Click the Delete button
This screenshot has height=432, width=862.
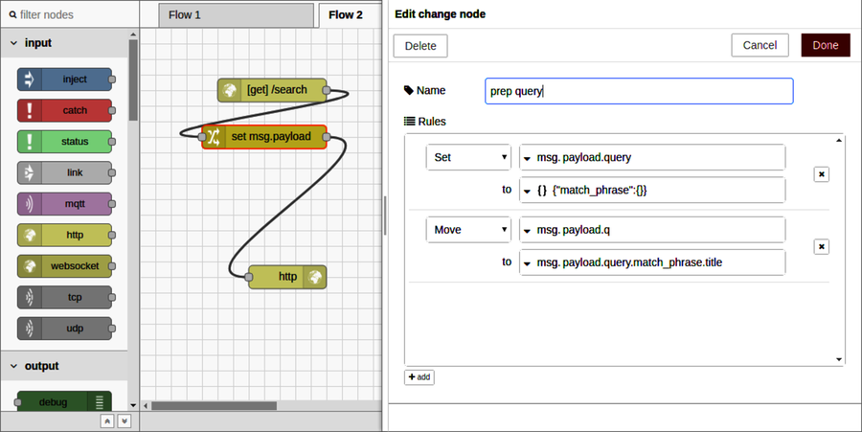tap(420, 46)
